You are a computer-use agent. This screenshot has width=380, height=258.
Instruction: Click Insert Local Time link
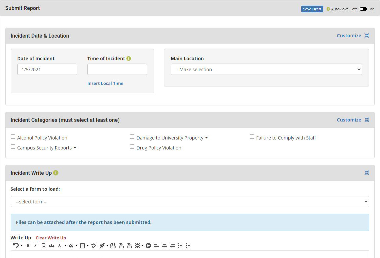[x=105, y=83]
